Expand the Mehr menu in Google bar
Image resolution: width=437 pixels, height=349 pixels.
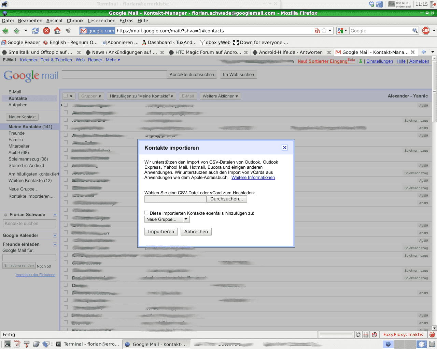point(113,60)
